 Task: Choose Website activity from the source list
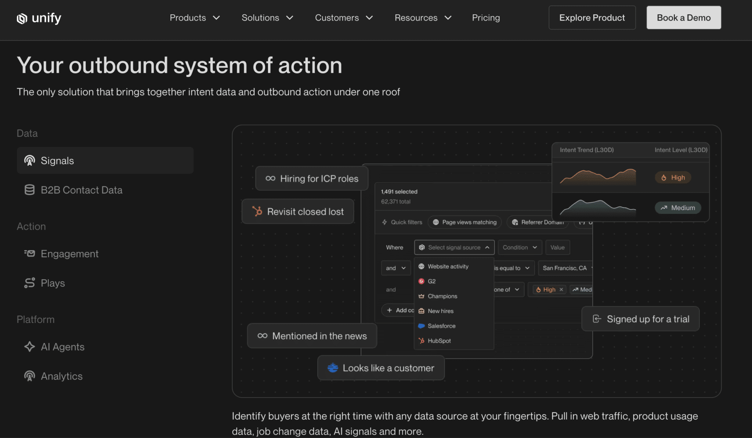(454, 266)
